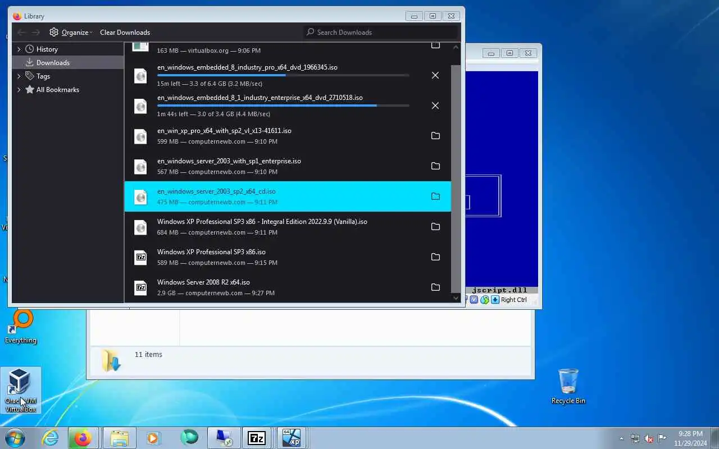Click the Show desktop strip at the taskbar end
This screenshot has width=719, height=449.
point(715,438)
